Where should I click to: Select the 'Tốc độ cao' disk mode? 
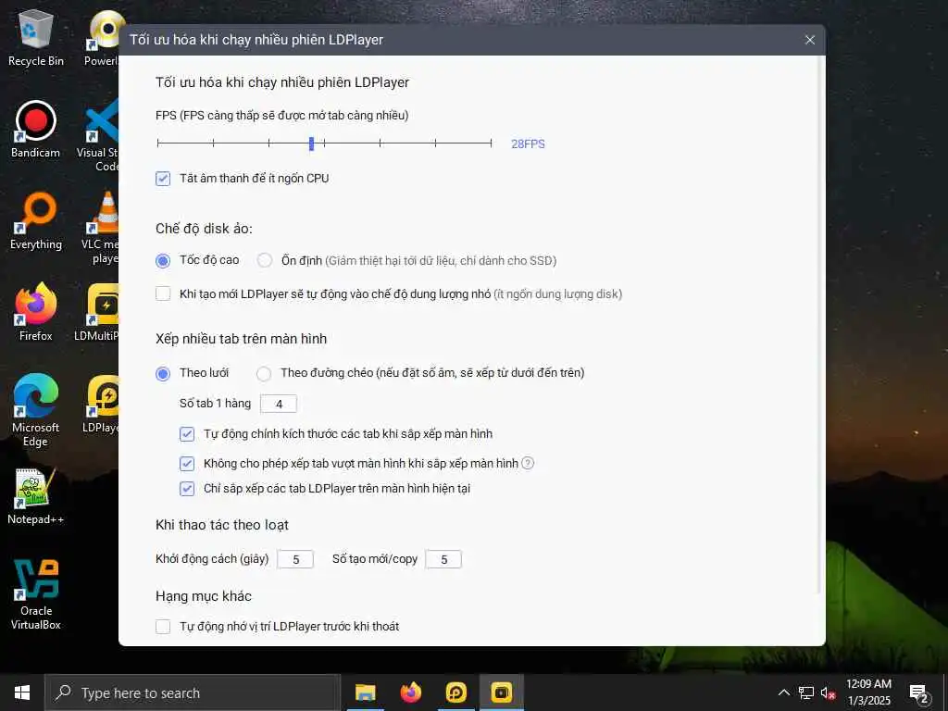coord(163,260)
